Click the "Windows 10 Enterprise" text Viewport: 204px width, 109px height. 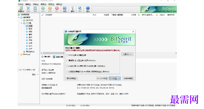pyautogui.click(x=51, y=64)
